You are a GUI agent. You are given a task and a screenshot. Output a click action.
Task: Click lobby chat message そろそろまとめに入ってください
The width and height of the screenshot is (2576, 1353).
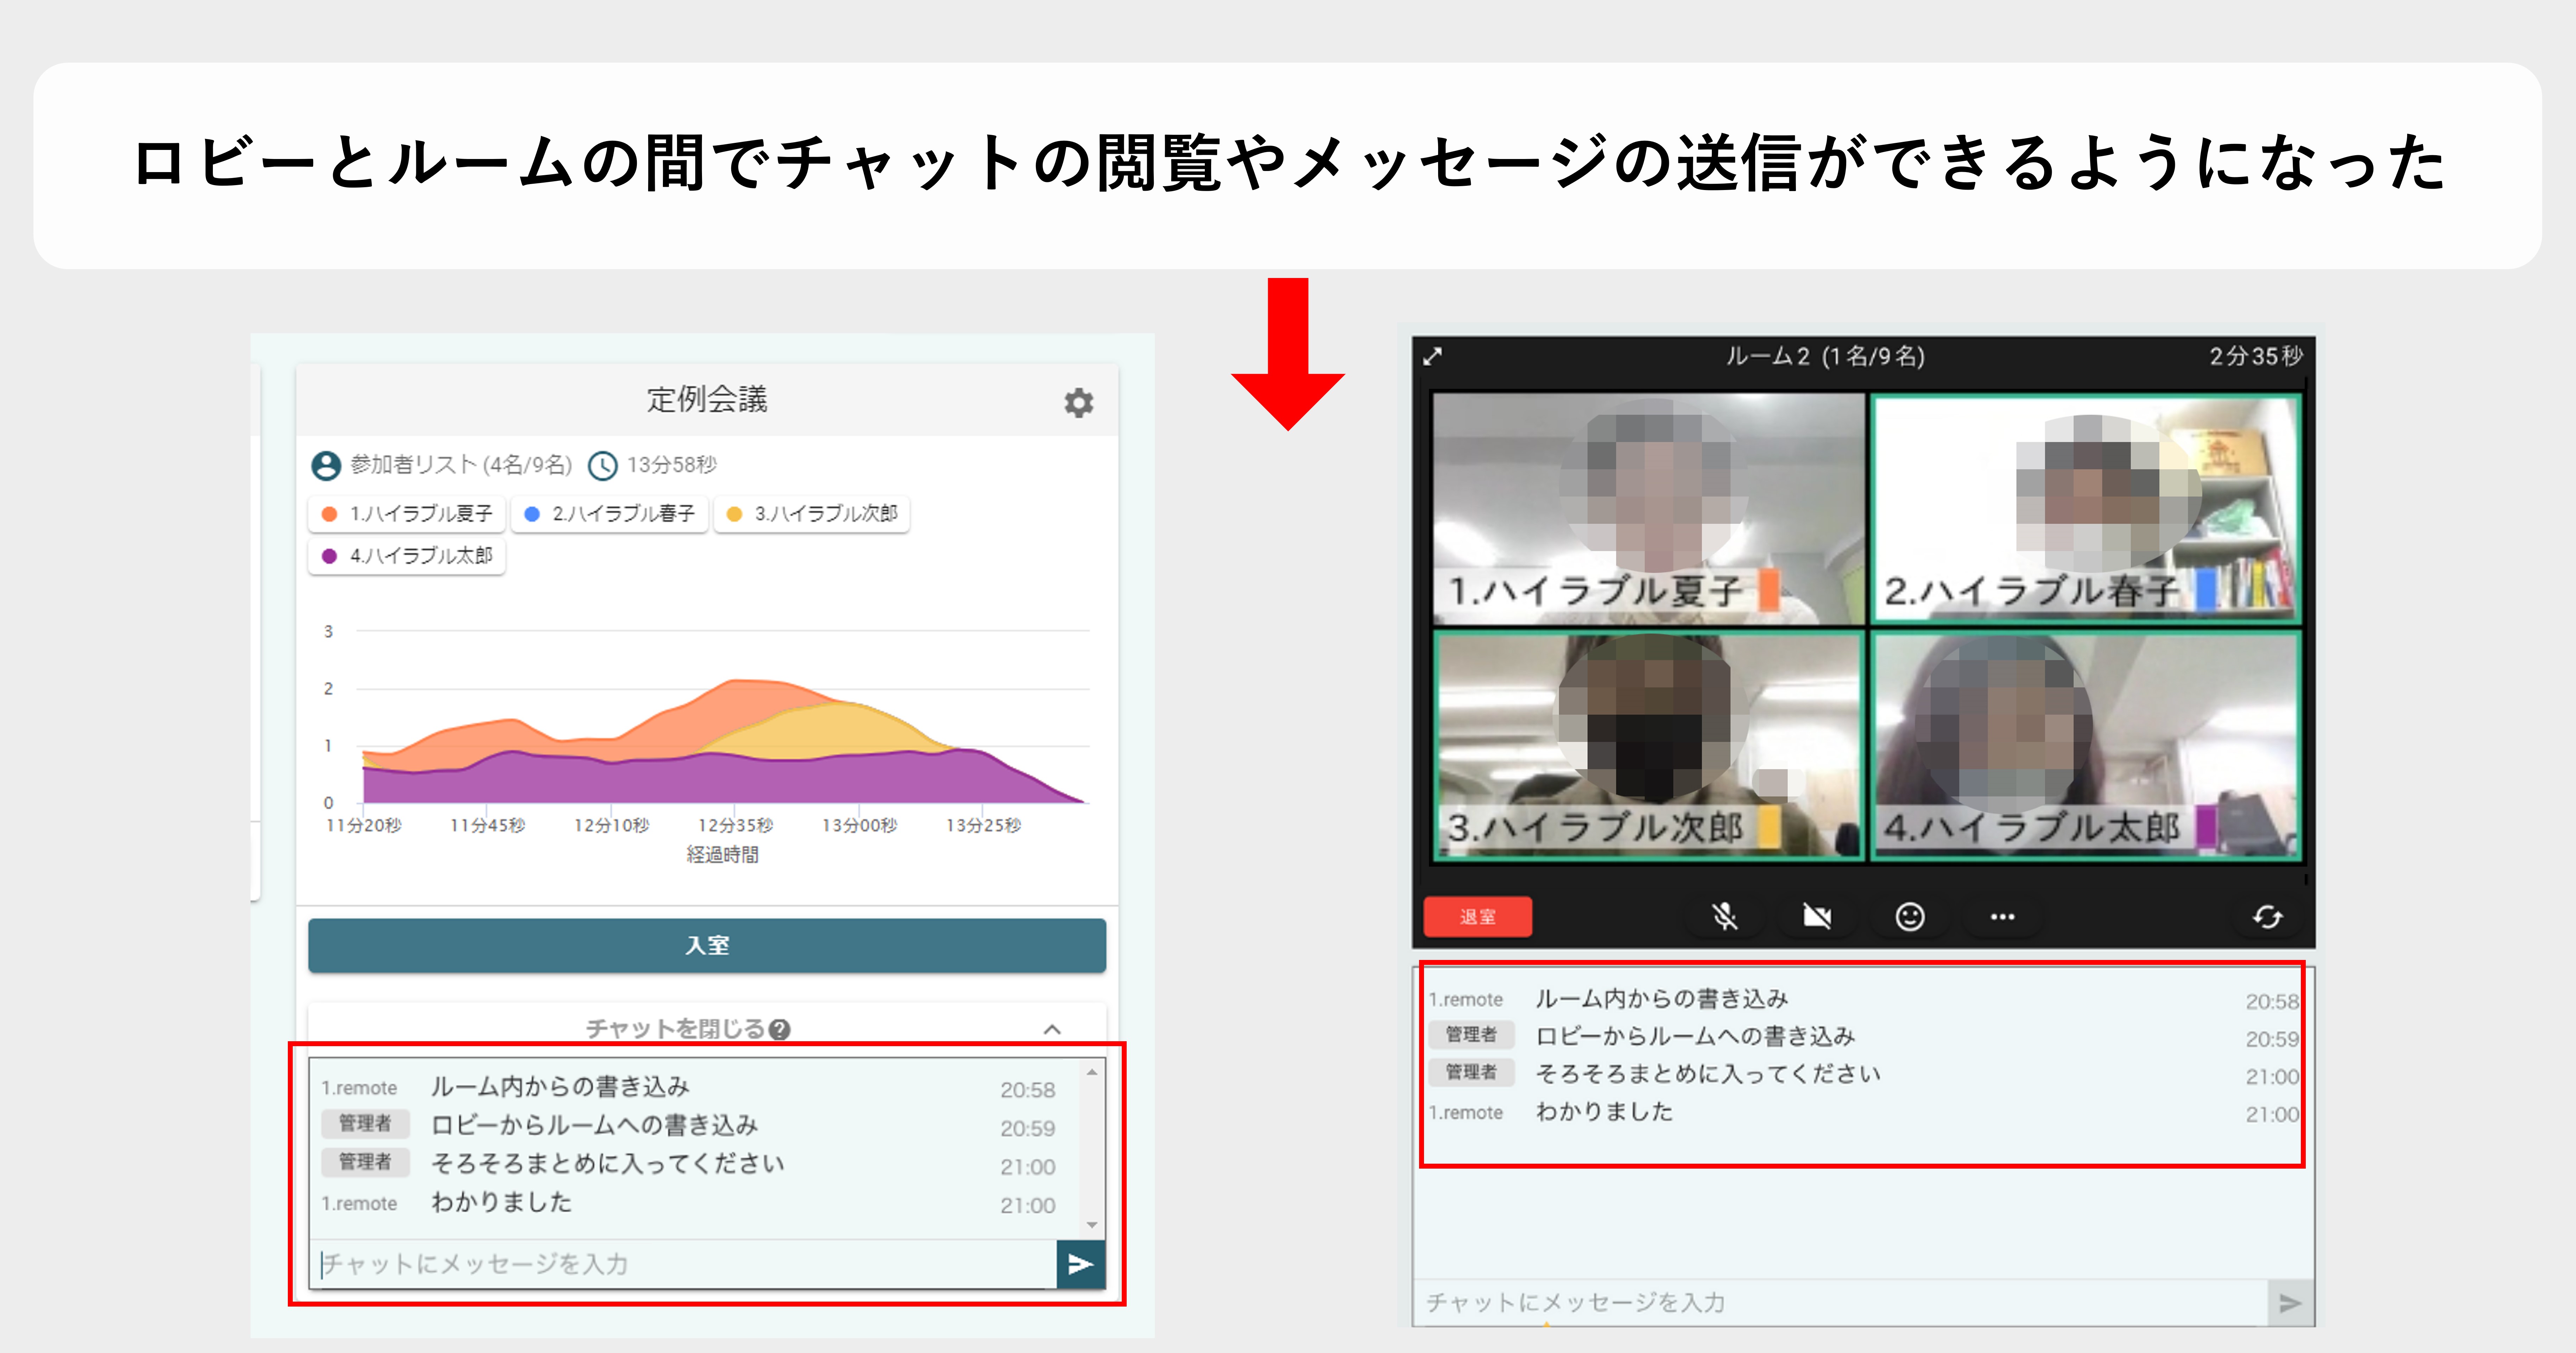608,1164
